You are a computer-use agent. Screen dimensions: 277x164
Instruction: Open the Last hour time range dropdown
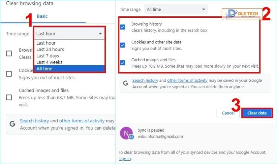click(x=69, y=33)
